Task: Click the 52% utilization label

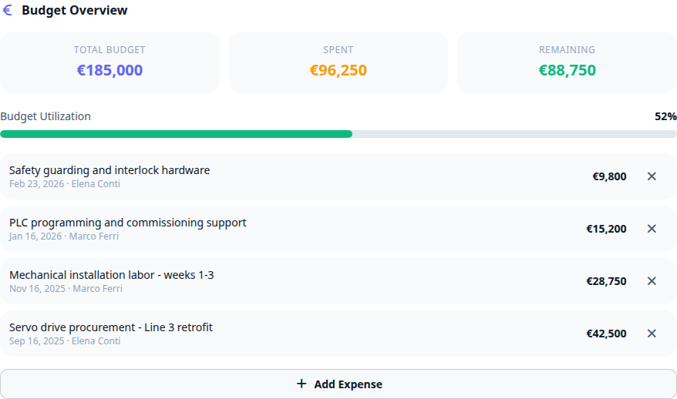Action: tap(665, 116)
